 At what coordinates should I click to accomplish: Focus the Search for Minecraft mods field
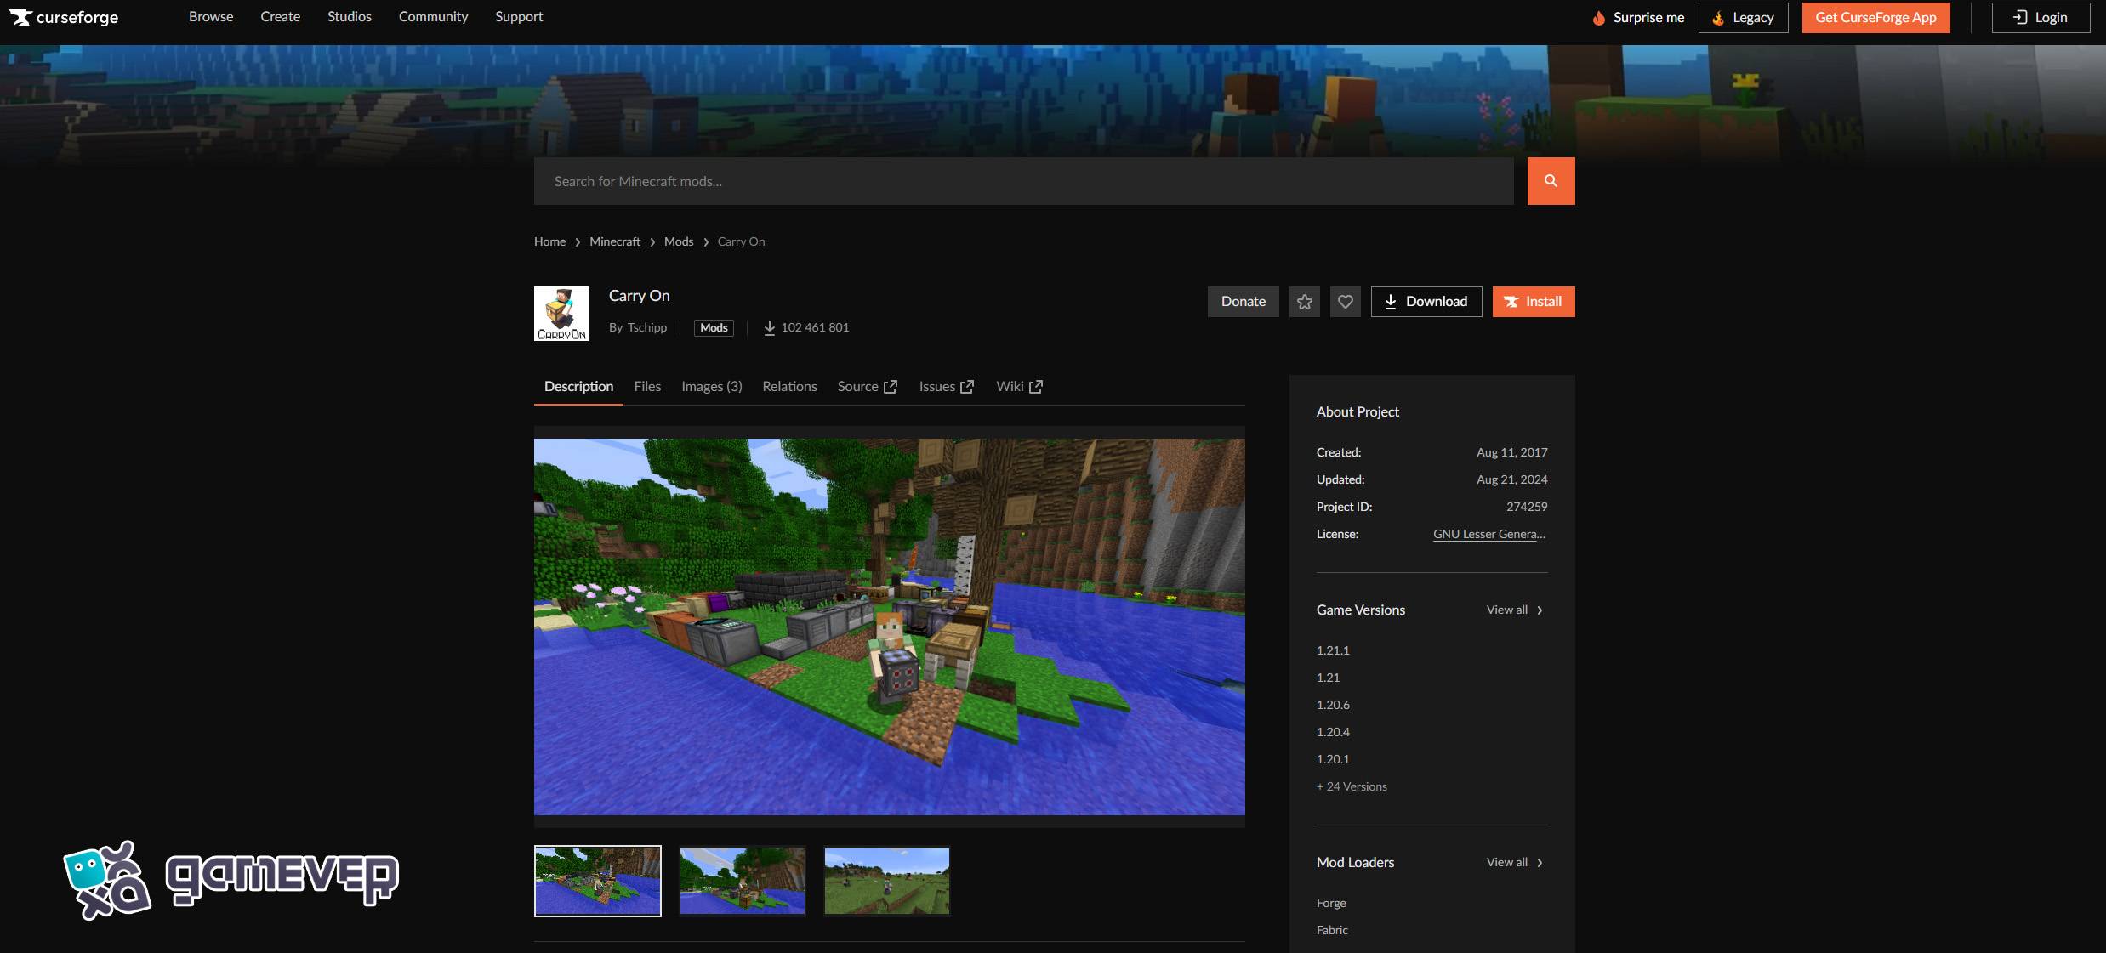point(1023,181)
